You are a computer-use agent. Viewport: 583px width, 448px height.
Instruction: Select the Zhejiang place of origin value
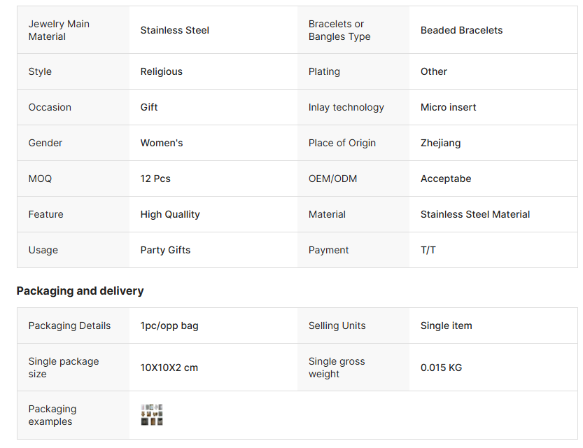tap(440, 143)
